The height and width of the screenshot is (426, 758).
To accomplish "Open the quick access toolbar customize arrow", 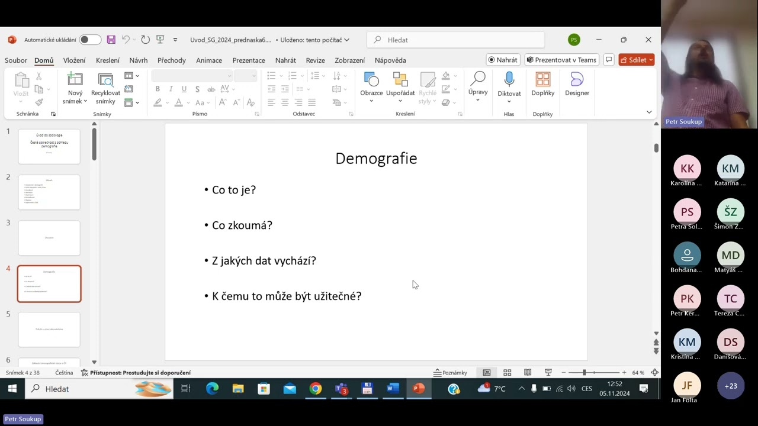I will [x=175, y=40].
